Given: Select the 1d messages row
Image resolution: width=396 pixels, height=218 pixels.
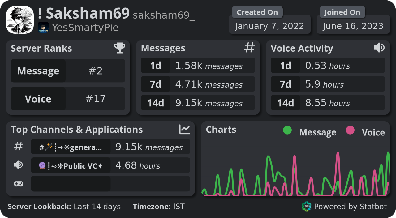Looking at the screenshot, I should click(x=198, y=66).
